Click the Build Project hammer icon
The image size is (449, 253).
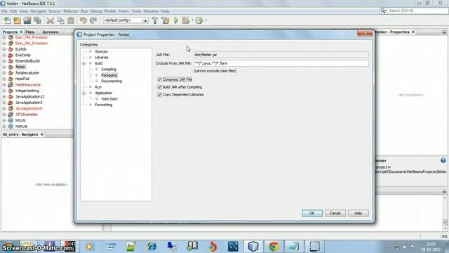click(x=155, y=20)
